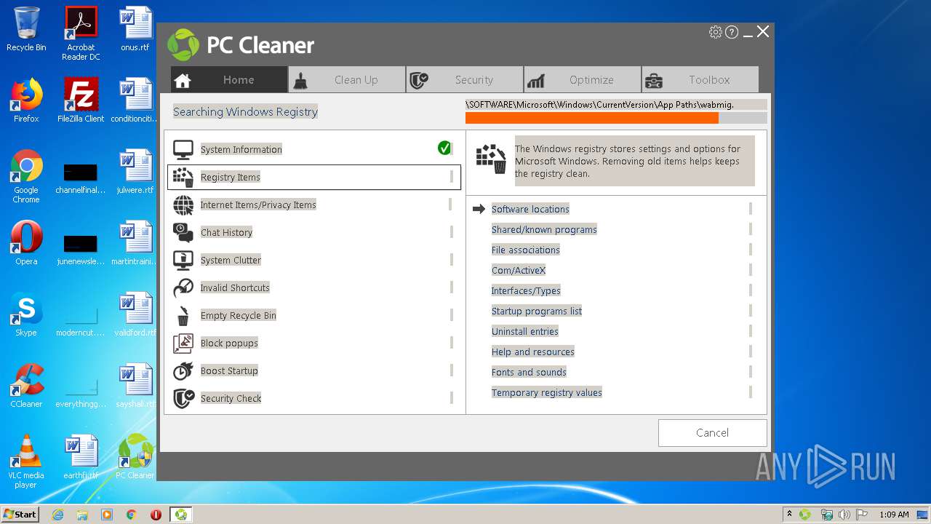
Task: Open PC Cleaner settings gear icon
Action: click(x=716, y=32)
